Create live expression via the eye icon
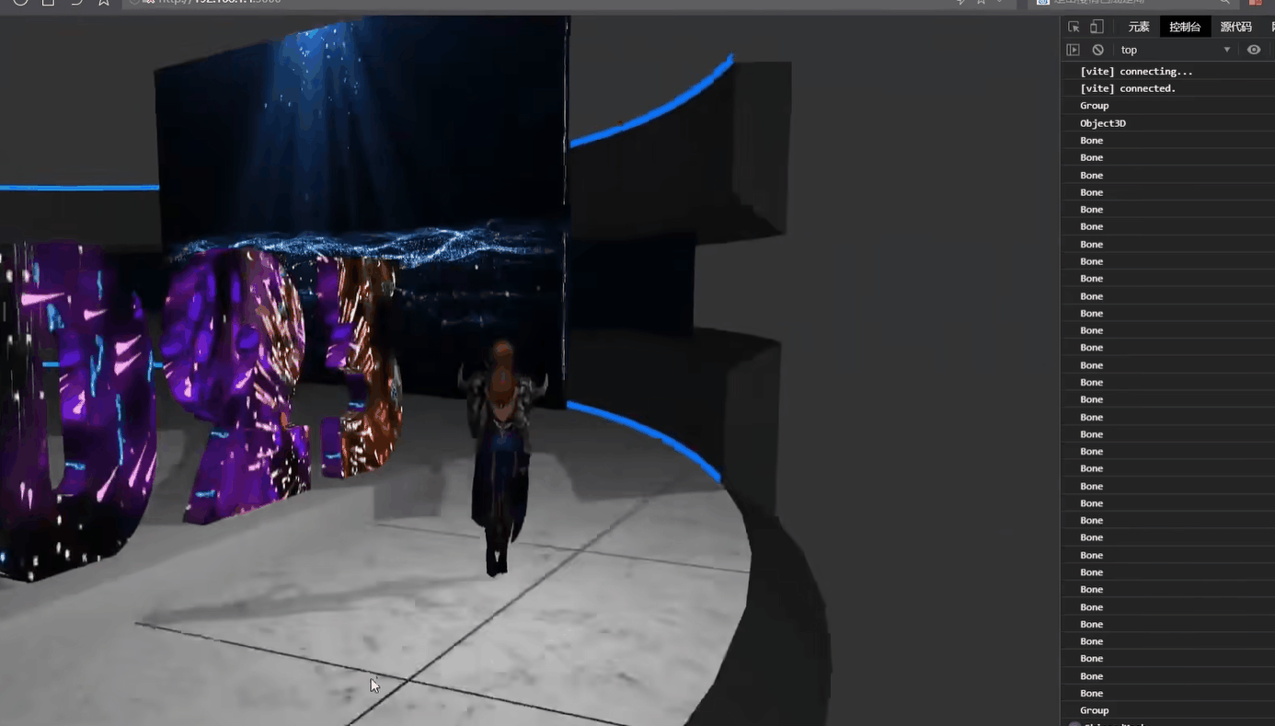This screenshot has width=1275, height=726. click(1253, 50)
